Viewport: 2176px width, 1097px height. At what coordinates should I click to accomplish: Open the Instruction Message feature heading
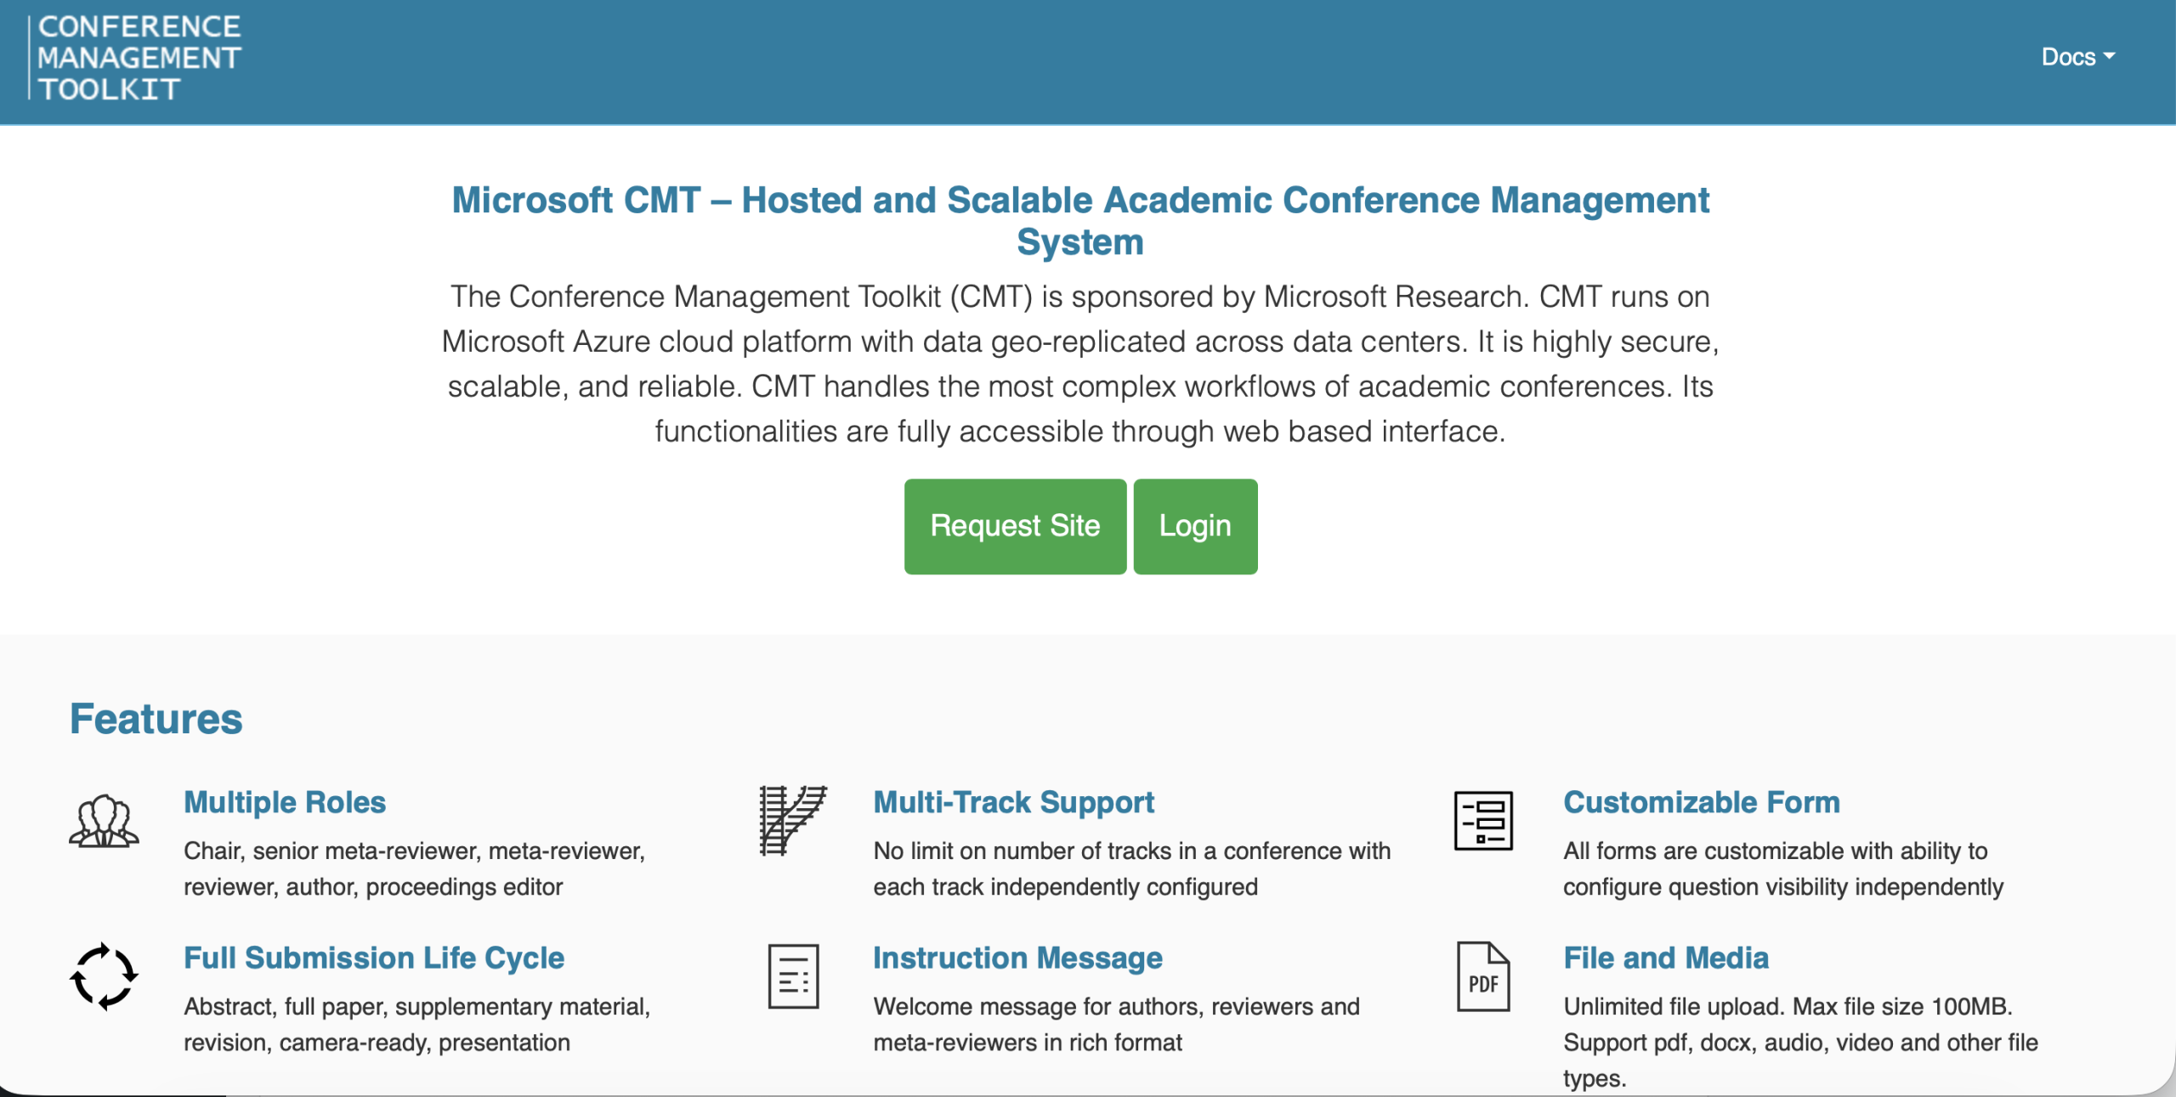[x=1017, y=958]
